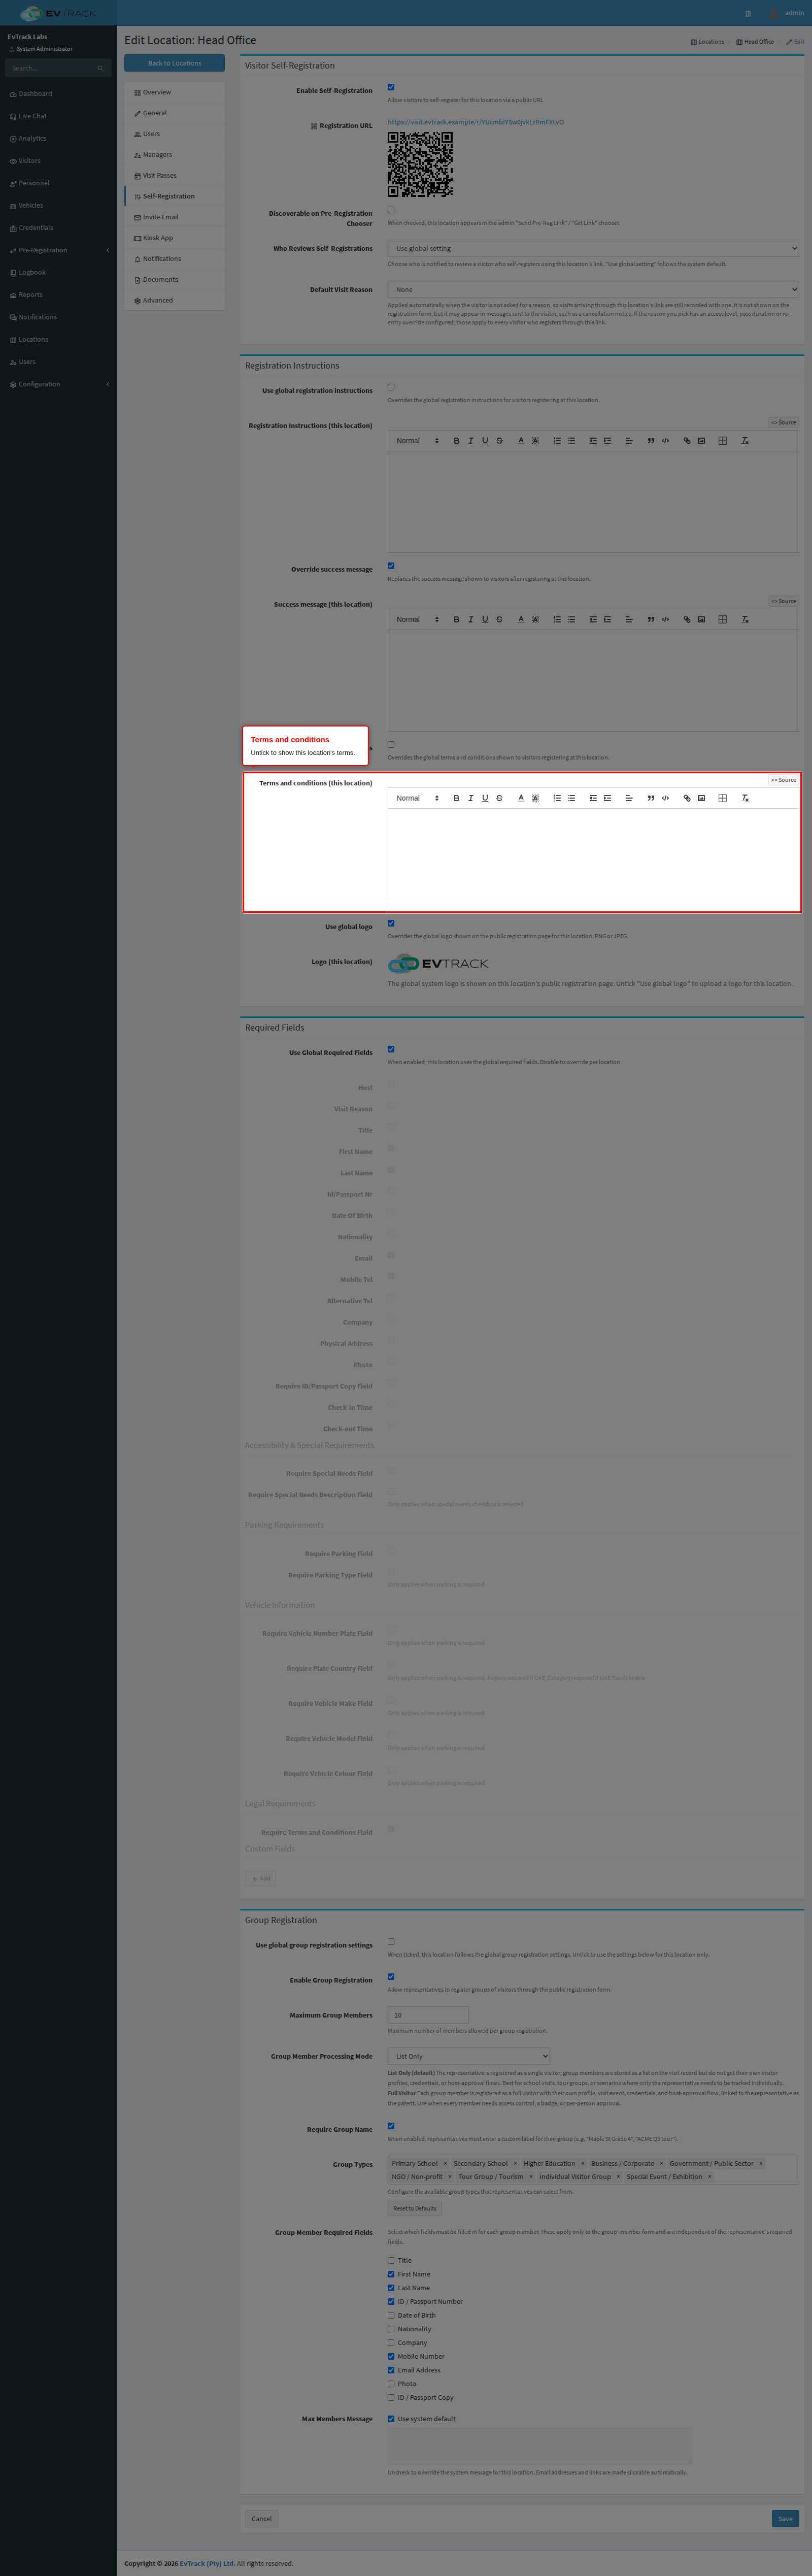
Task: Click the registration QR code image
Action: (x=420, y=164)
